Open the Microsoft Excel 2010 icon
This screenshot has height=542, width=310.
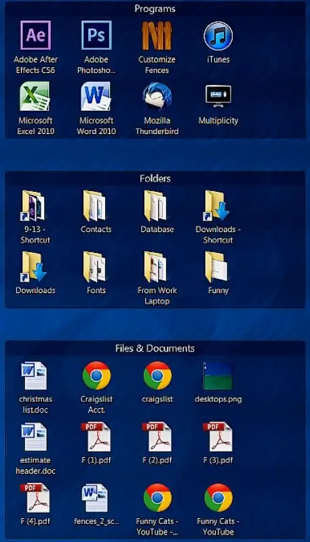pos(35,97)
